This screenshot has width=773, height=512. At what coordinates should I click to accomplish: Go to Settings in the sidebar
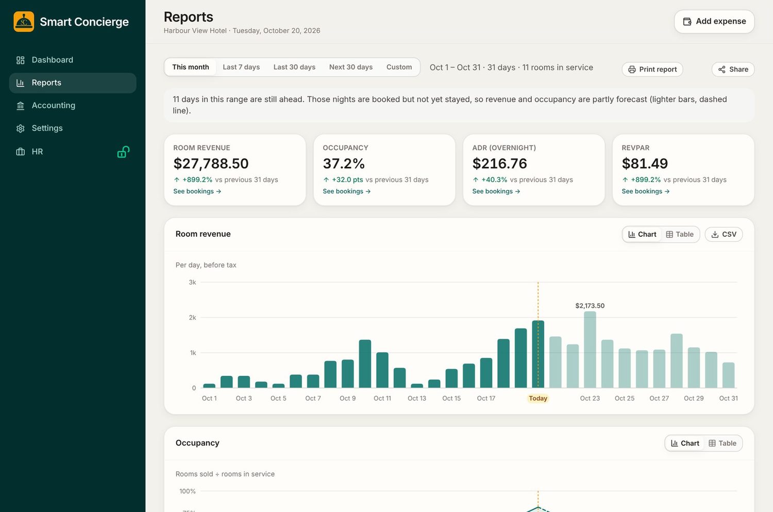click(x=73, y=128)
